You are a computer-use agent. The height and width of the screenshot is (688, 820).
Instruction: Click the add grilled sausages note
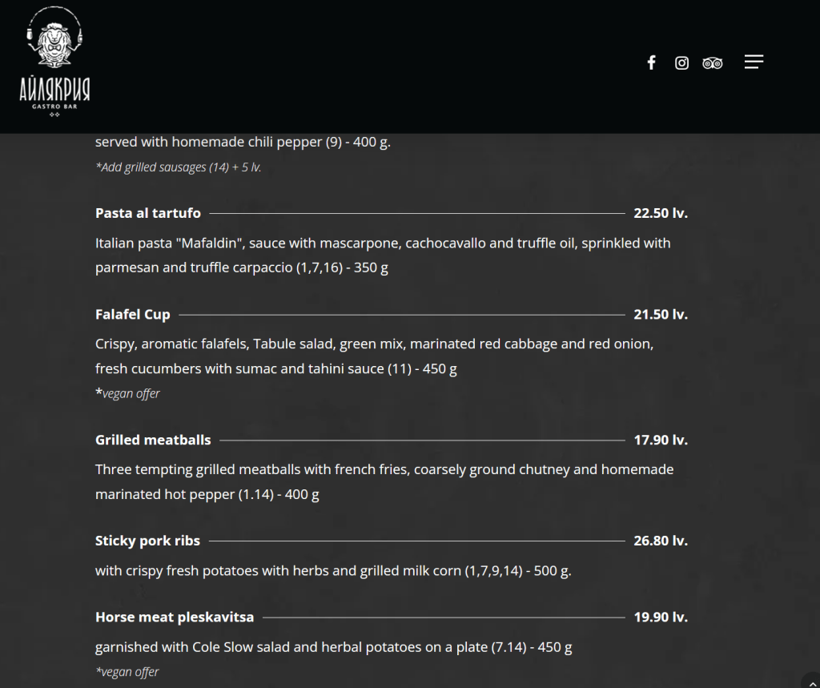(179, 167)
